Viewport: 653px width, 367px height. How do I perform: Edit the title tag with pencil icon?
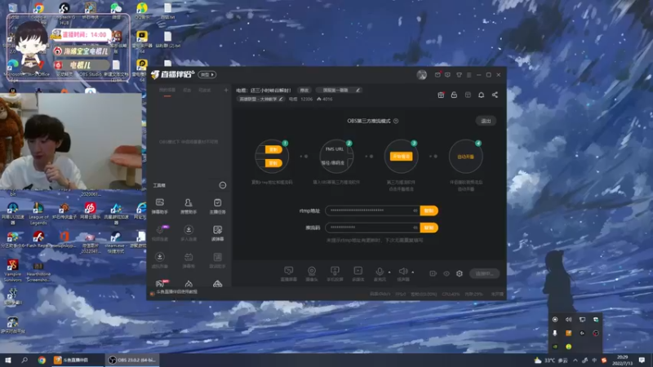tap(338, 91)
